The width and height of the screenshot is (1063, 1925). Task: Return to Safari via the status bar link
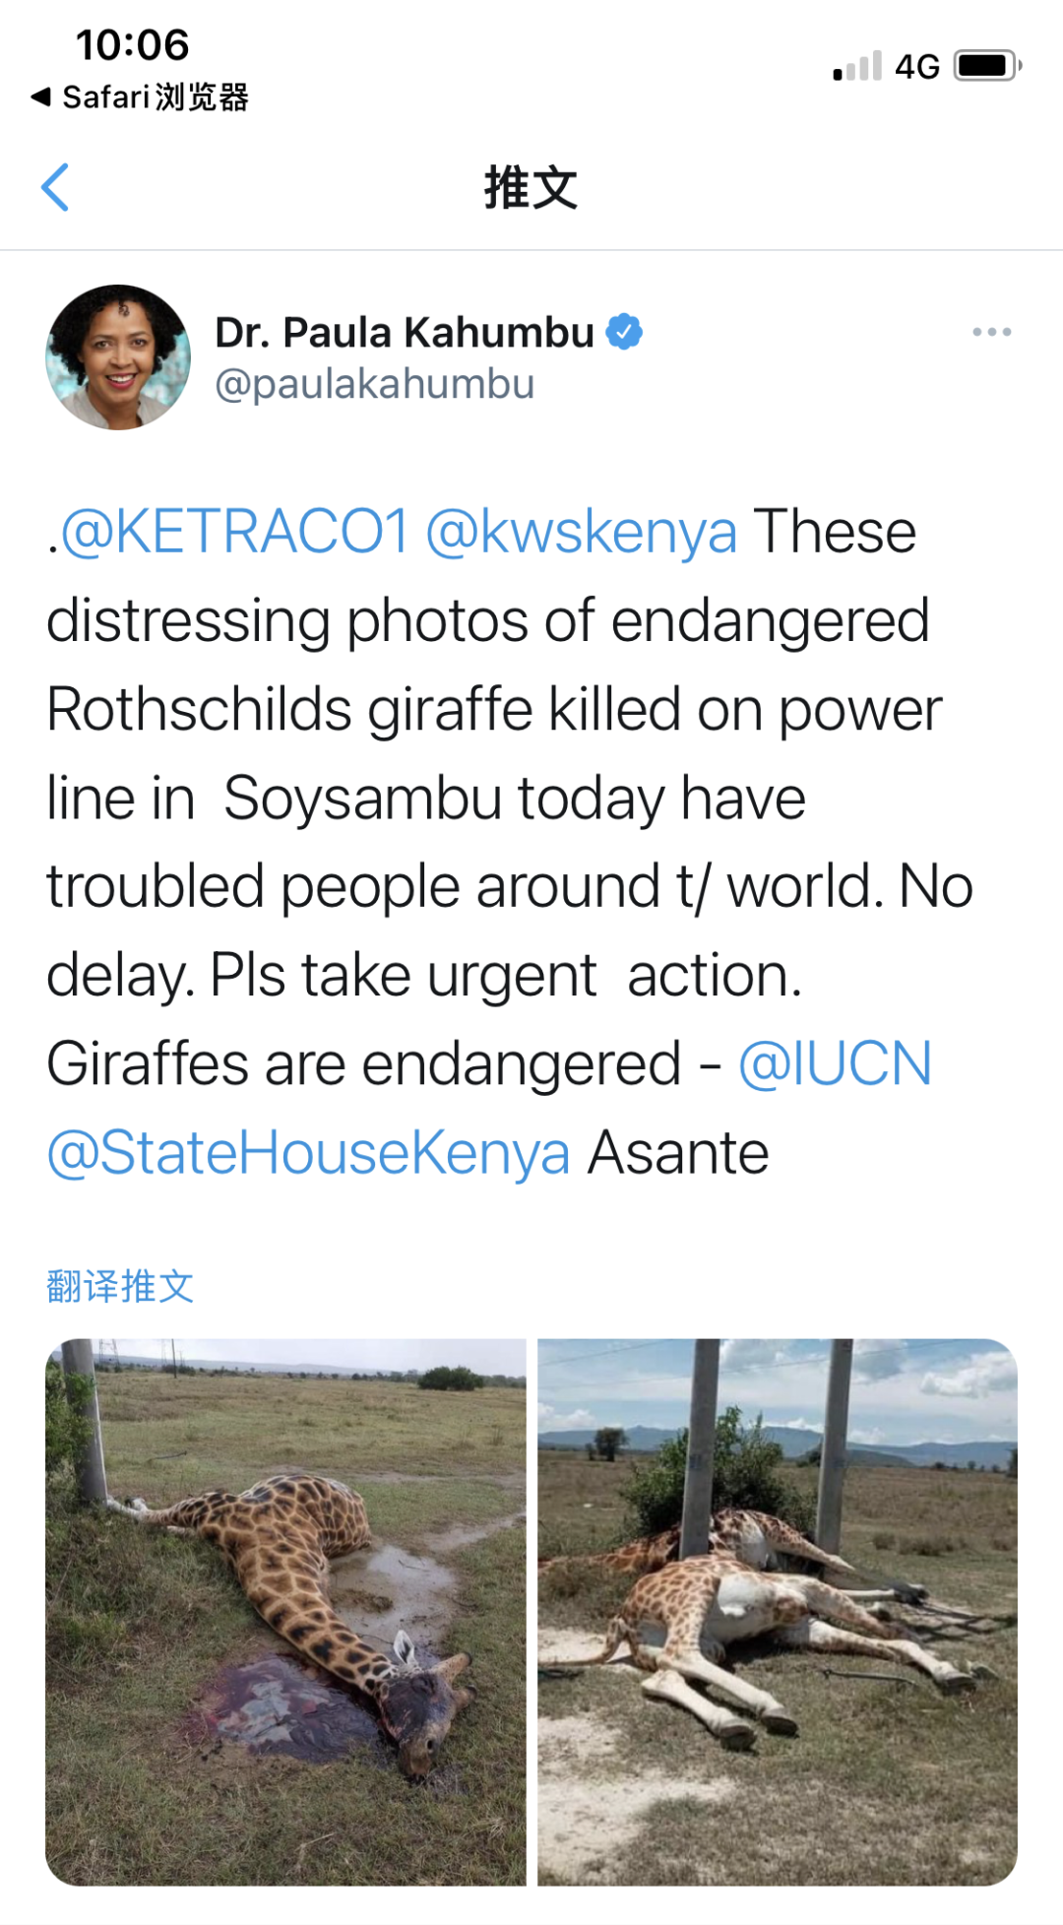(140, 97)
